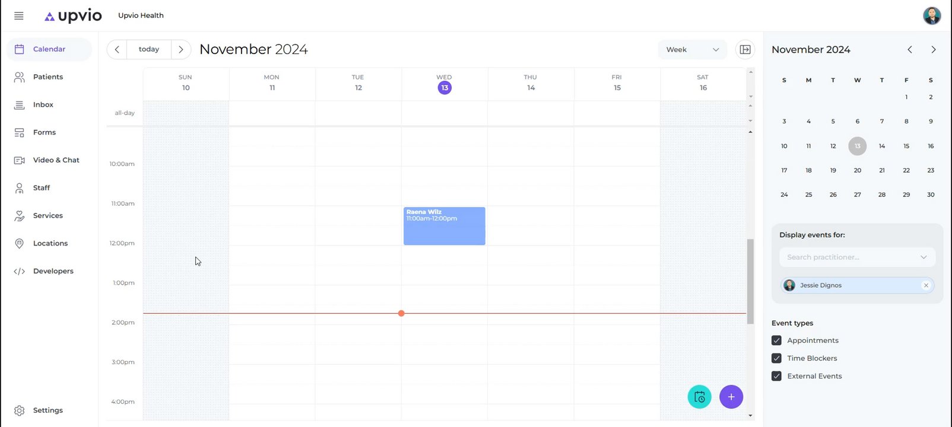Open the Week view dropdown

(692, 50)
